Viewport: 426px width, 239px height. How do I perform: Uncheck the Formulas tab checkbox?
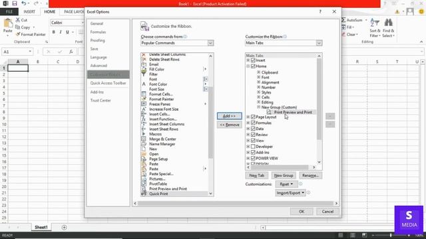coord(253,123)
